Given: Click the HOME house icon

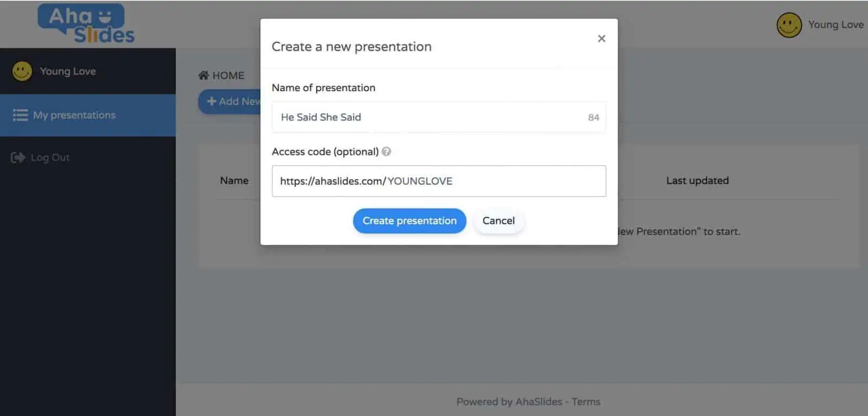Looking at the screenshot, I should coord(203,75).
